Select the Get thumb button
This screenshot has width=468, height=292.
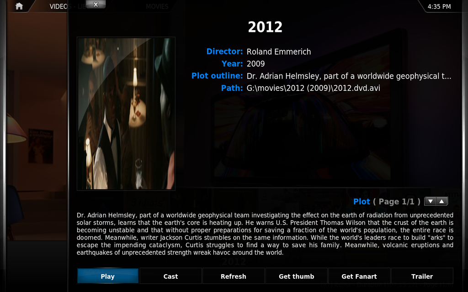tap(296, 276)
